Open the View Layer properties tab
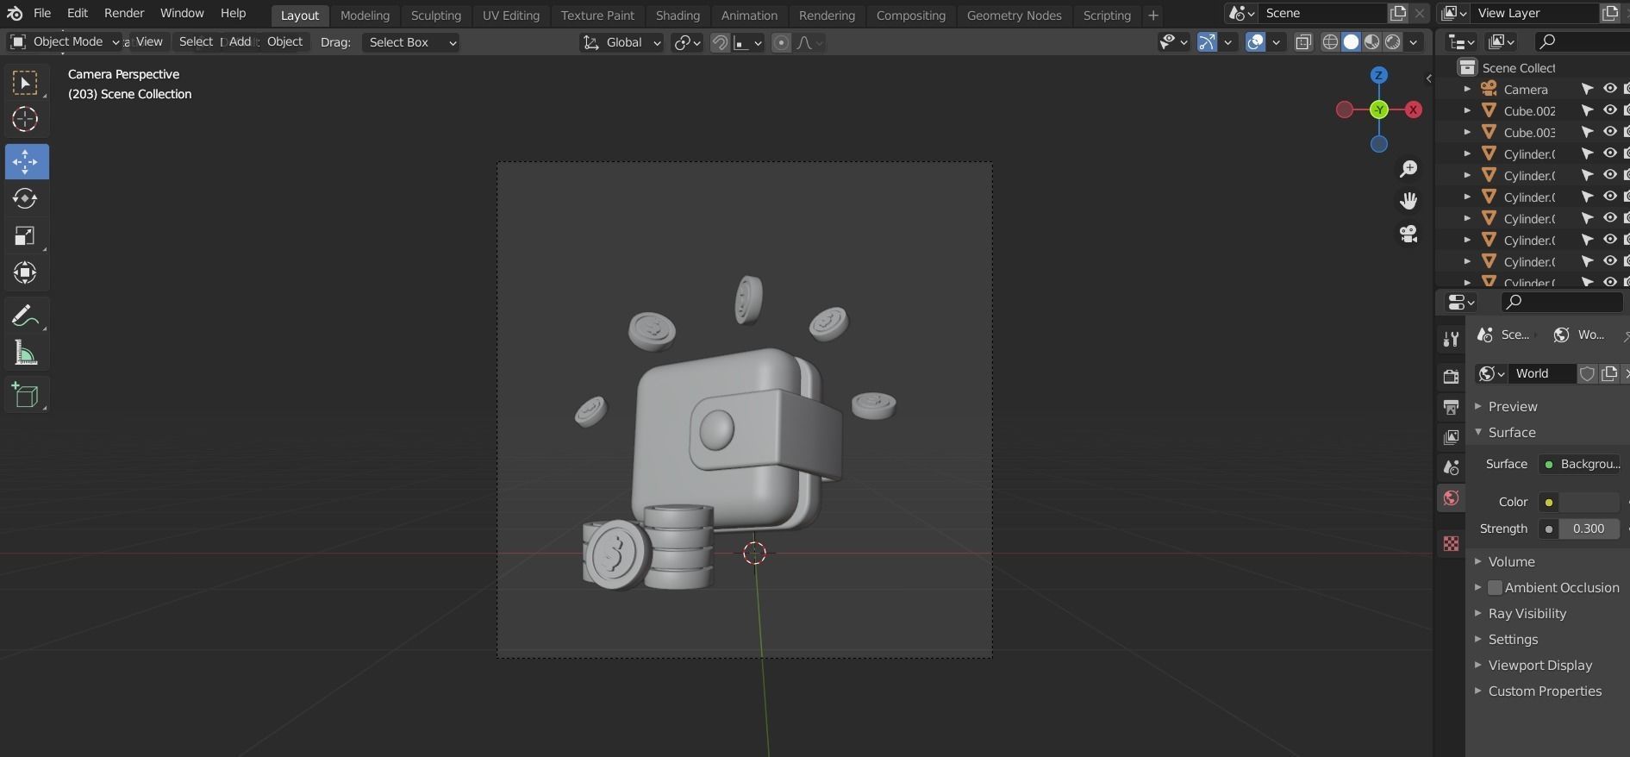 click(x=1452, y=437)
